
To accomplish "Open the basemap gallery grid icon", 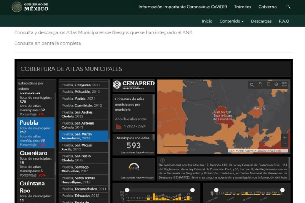I will 284,85.
